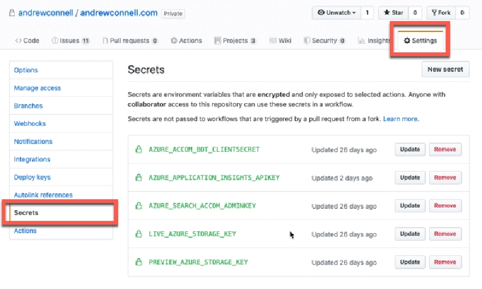Open the Wiki tab
The width and height of the screenshot is (482, 289).
(280, 40)
